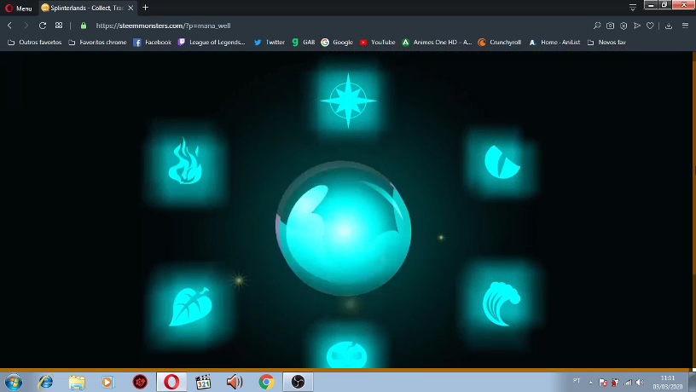The width and height of the screenshot is (696, 392).
Task: Open the YouTube bookmark
Action: (377, 42)
